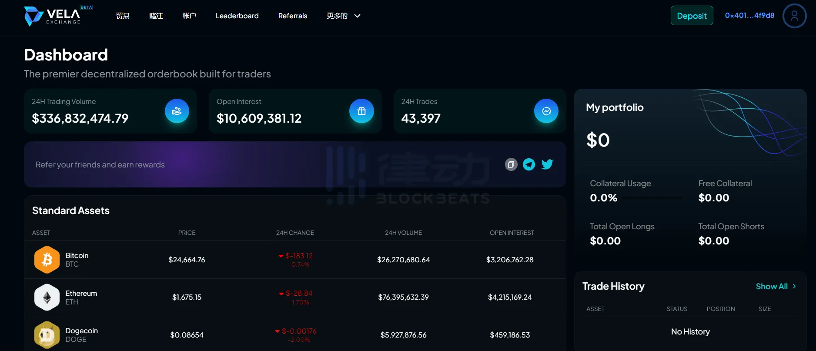Open the 贸易 menu item

[x=123, y=16]
